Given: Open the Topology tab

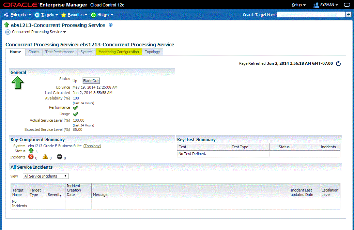Looking at the screenshot, I should [152, 52].
